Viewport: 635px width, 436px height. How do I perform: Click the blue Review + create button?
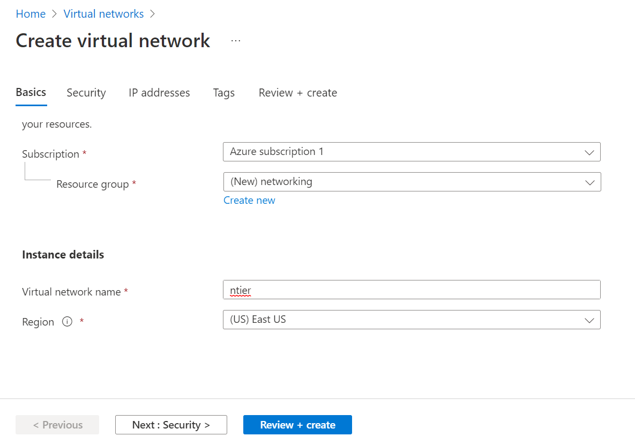[297, 425]
